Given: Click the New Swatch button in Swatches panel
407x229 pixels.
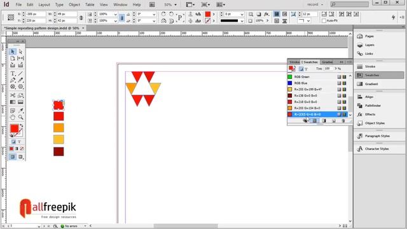Looking at the screenshot, I should tap(334, 121).
